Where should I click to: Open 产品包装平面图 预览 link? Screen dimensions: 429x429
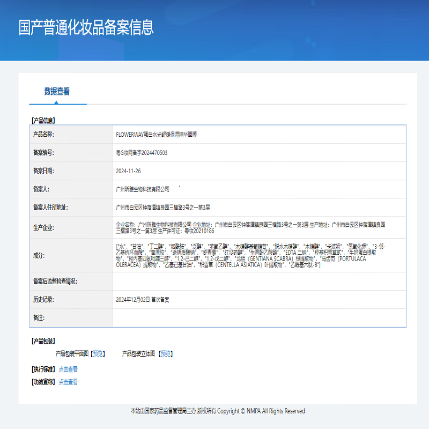point(98,354)
